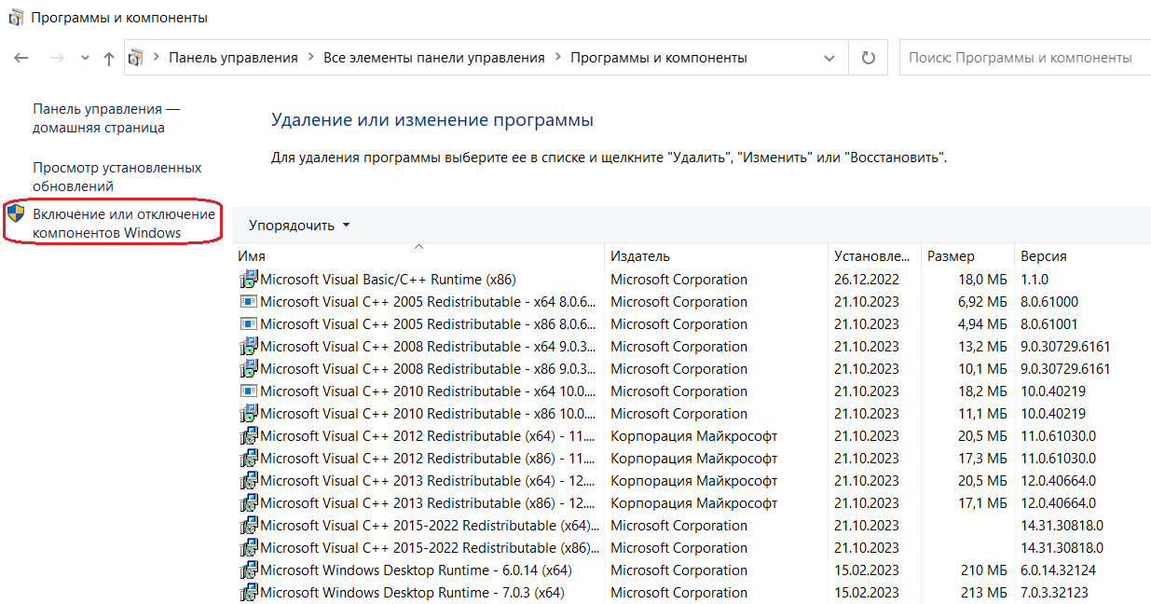
Task: Click the Refresh button in address bar
Action: pyautogui.click(x=869, y=58)
